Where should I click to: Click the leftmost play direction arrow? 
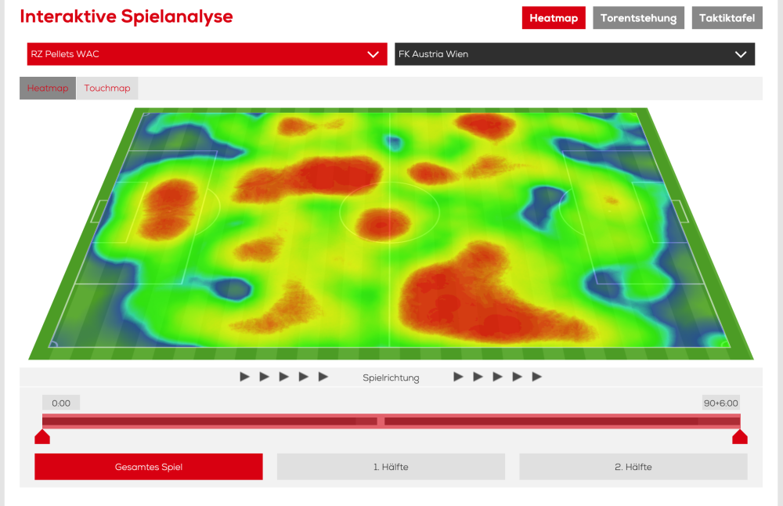[x=245, y=377]
